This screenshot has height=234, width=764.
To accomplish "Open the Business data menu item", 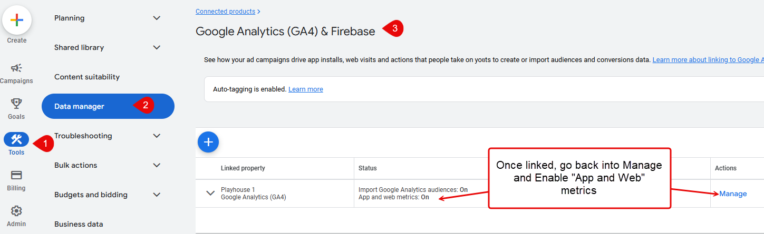I will click(79, 224).
